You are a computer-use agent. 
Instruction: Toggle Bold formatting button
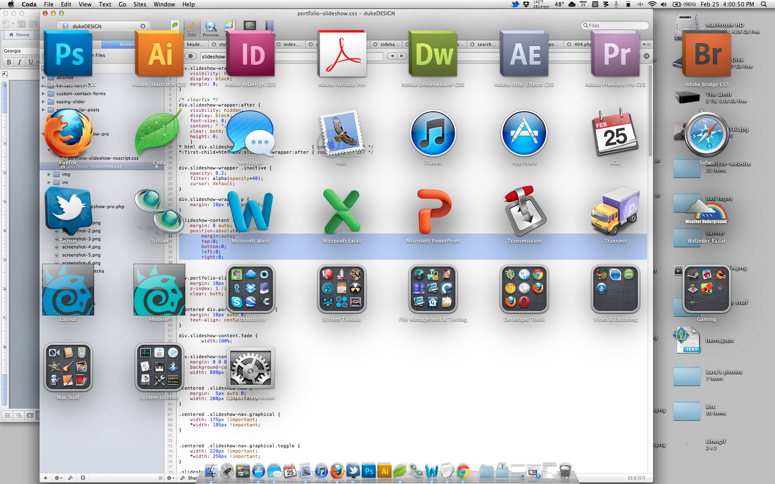point(8,62)
